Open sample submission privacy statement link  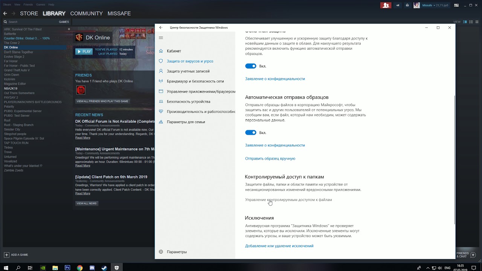pos(275,145)
